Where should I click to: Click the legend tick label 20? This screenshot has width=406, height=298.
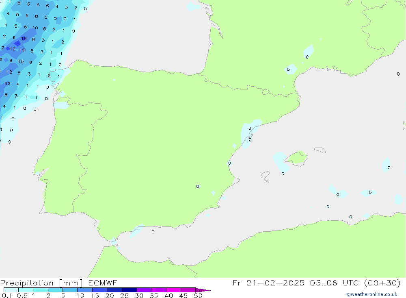click(110, 296)
